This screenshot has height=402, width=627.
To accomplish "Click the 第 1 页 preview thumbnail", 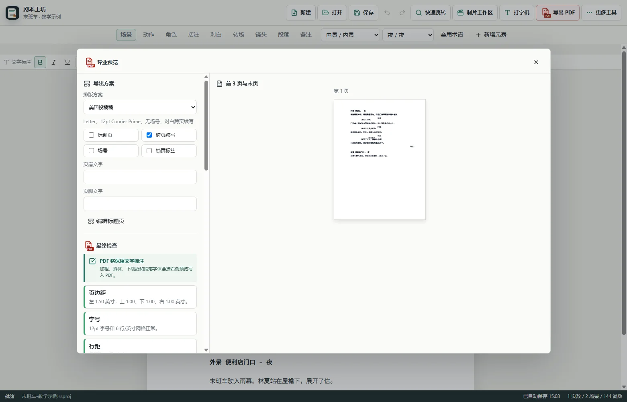I will (x=380, y=159).
